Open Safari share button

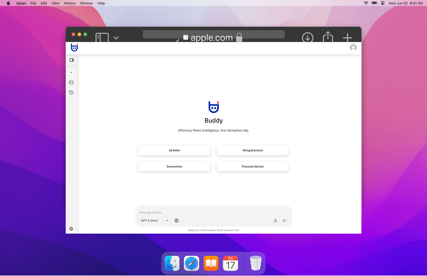click(x=328, y=37)
